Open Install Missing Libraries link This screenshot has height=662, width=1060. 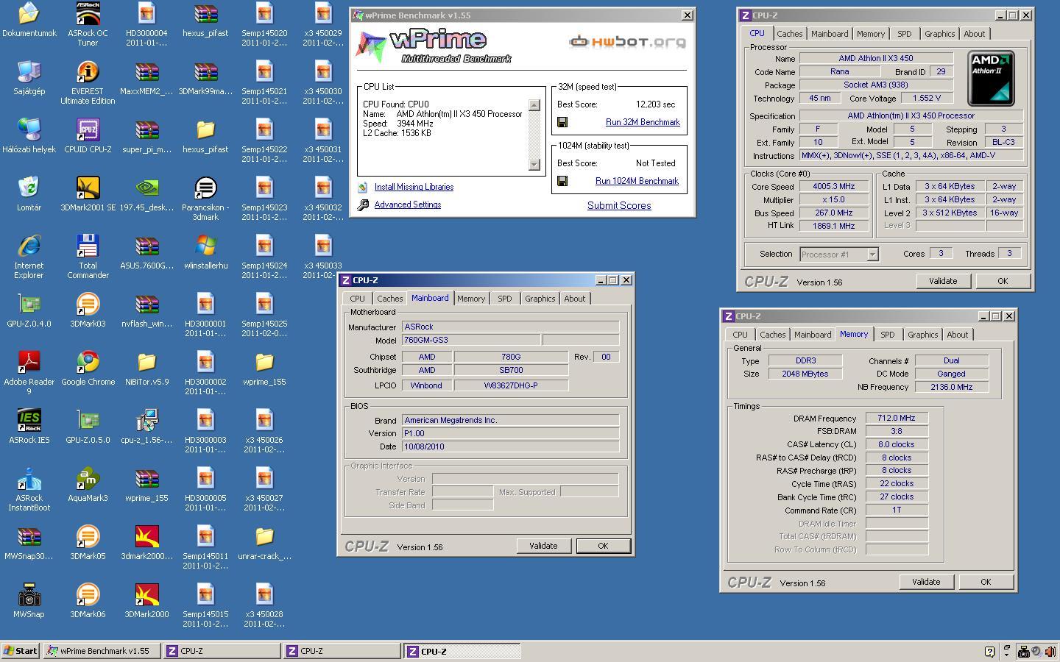(x=414, y=187)
